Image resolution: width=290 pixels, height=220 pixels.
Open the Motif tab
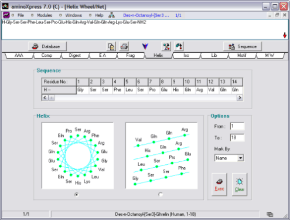coord(241,56)
